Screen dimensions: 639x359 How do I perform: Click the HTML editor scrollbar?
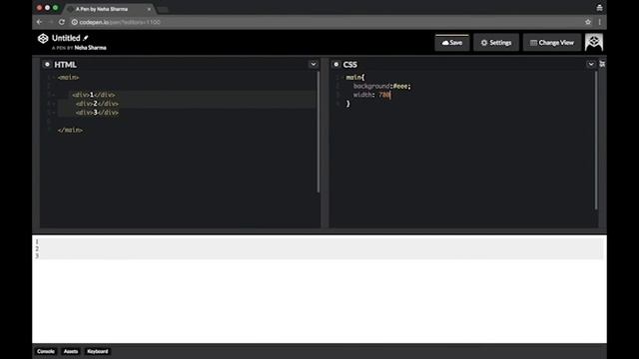pos(319,132)
